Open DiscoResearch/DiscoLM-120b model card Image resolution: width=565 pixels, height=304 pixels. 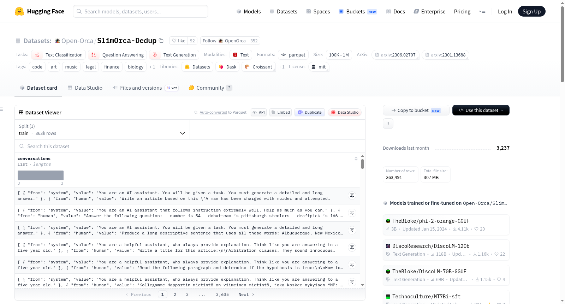coord(446,250)
